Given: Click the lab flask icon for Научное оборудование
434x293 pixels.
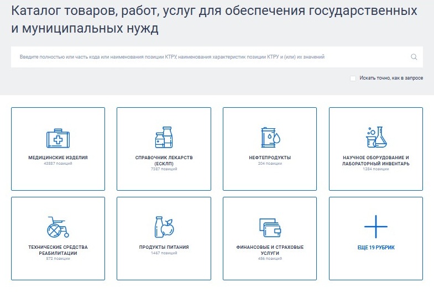Looking at the screenshot, I should 376,137.
